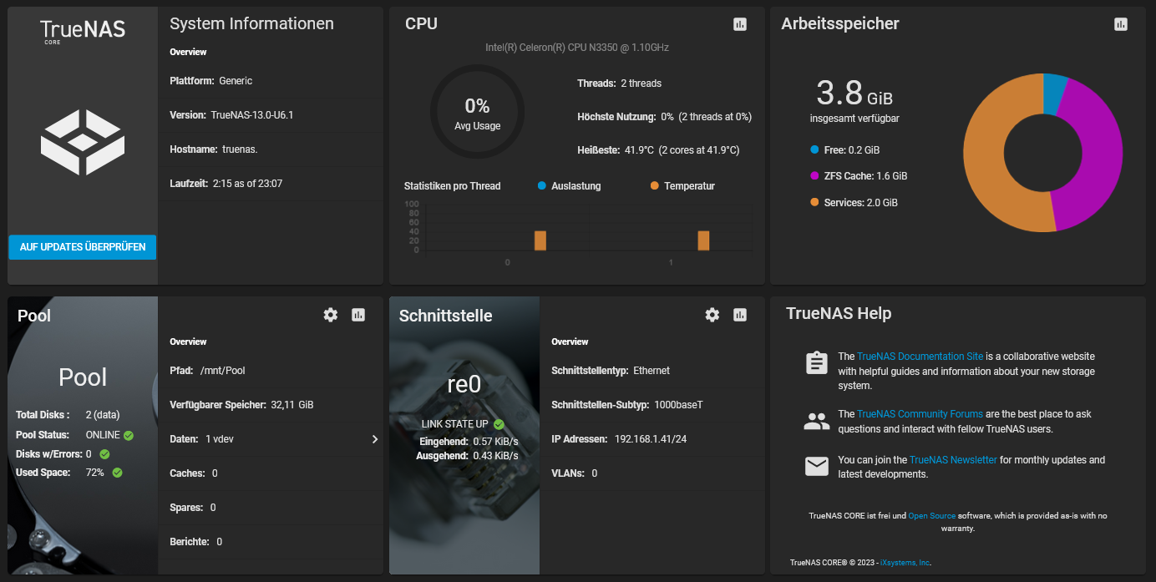This screenshot has width=1156, height=582.
Task: Click the newsletter envelope icon
Action: (x=816, y=466)
